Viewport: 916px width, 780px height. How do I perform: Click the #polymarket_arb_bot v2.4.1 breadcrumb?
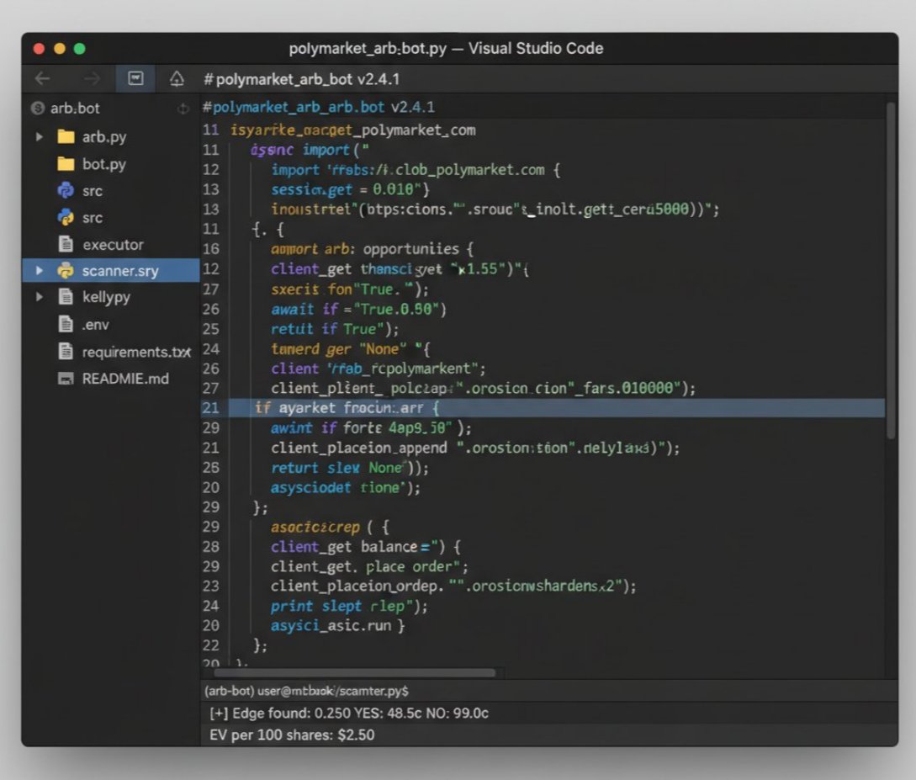tap(301, 79)
